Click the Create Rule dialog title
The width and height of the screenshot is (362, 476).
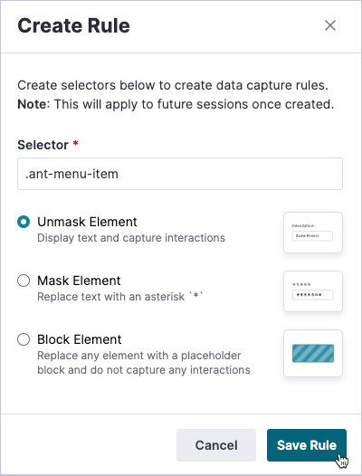pyautogui.click(x=74, y=25)
